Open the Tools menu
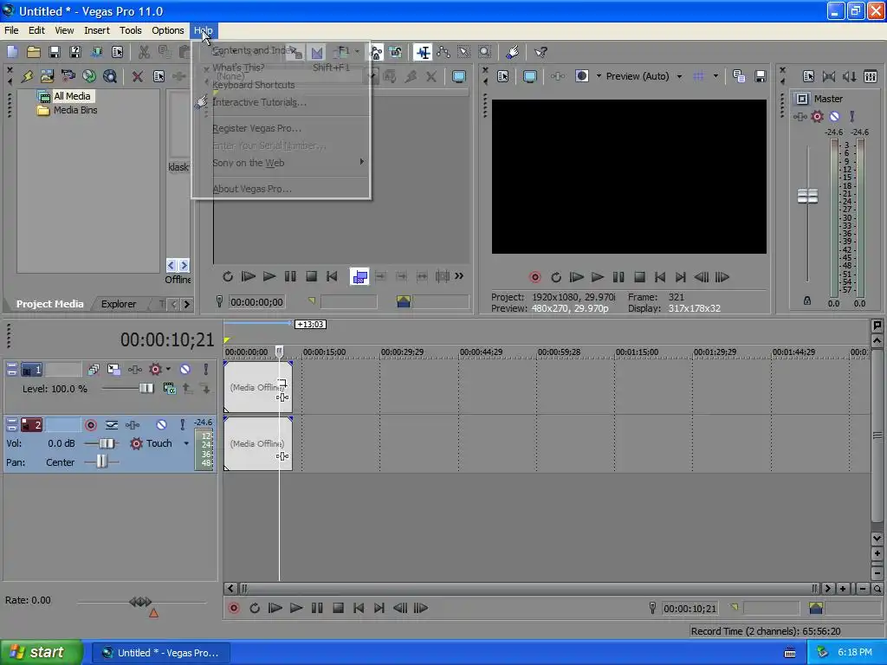Image resolution: width=887 pixels, height=665 pixels. [x=130, y=30]
